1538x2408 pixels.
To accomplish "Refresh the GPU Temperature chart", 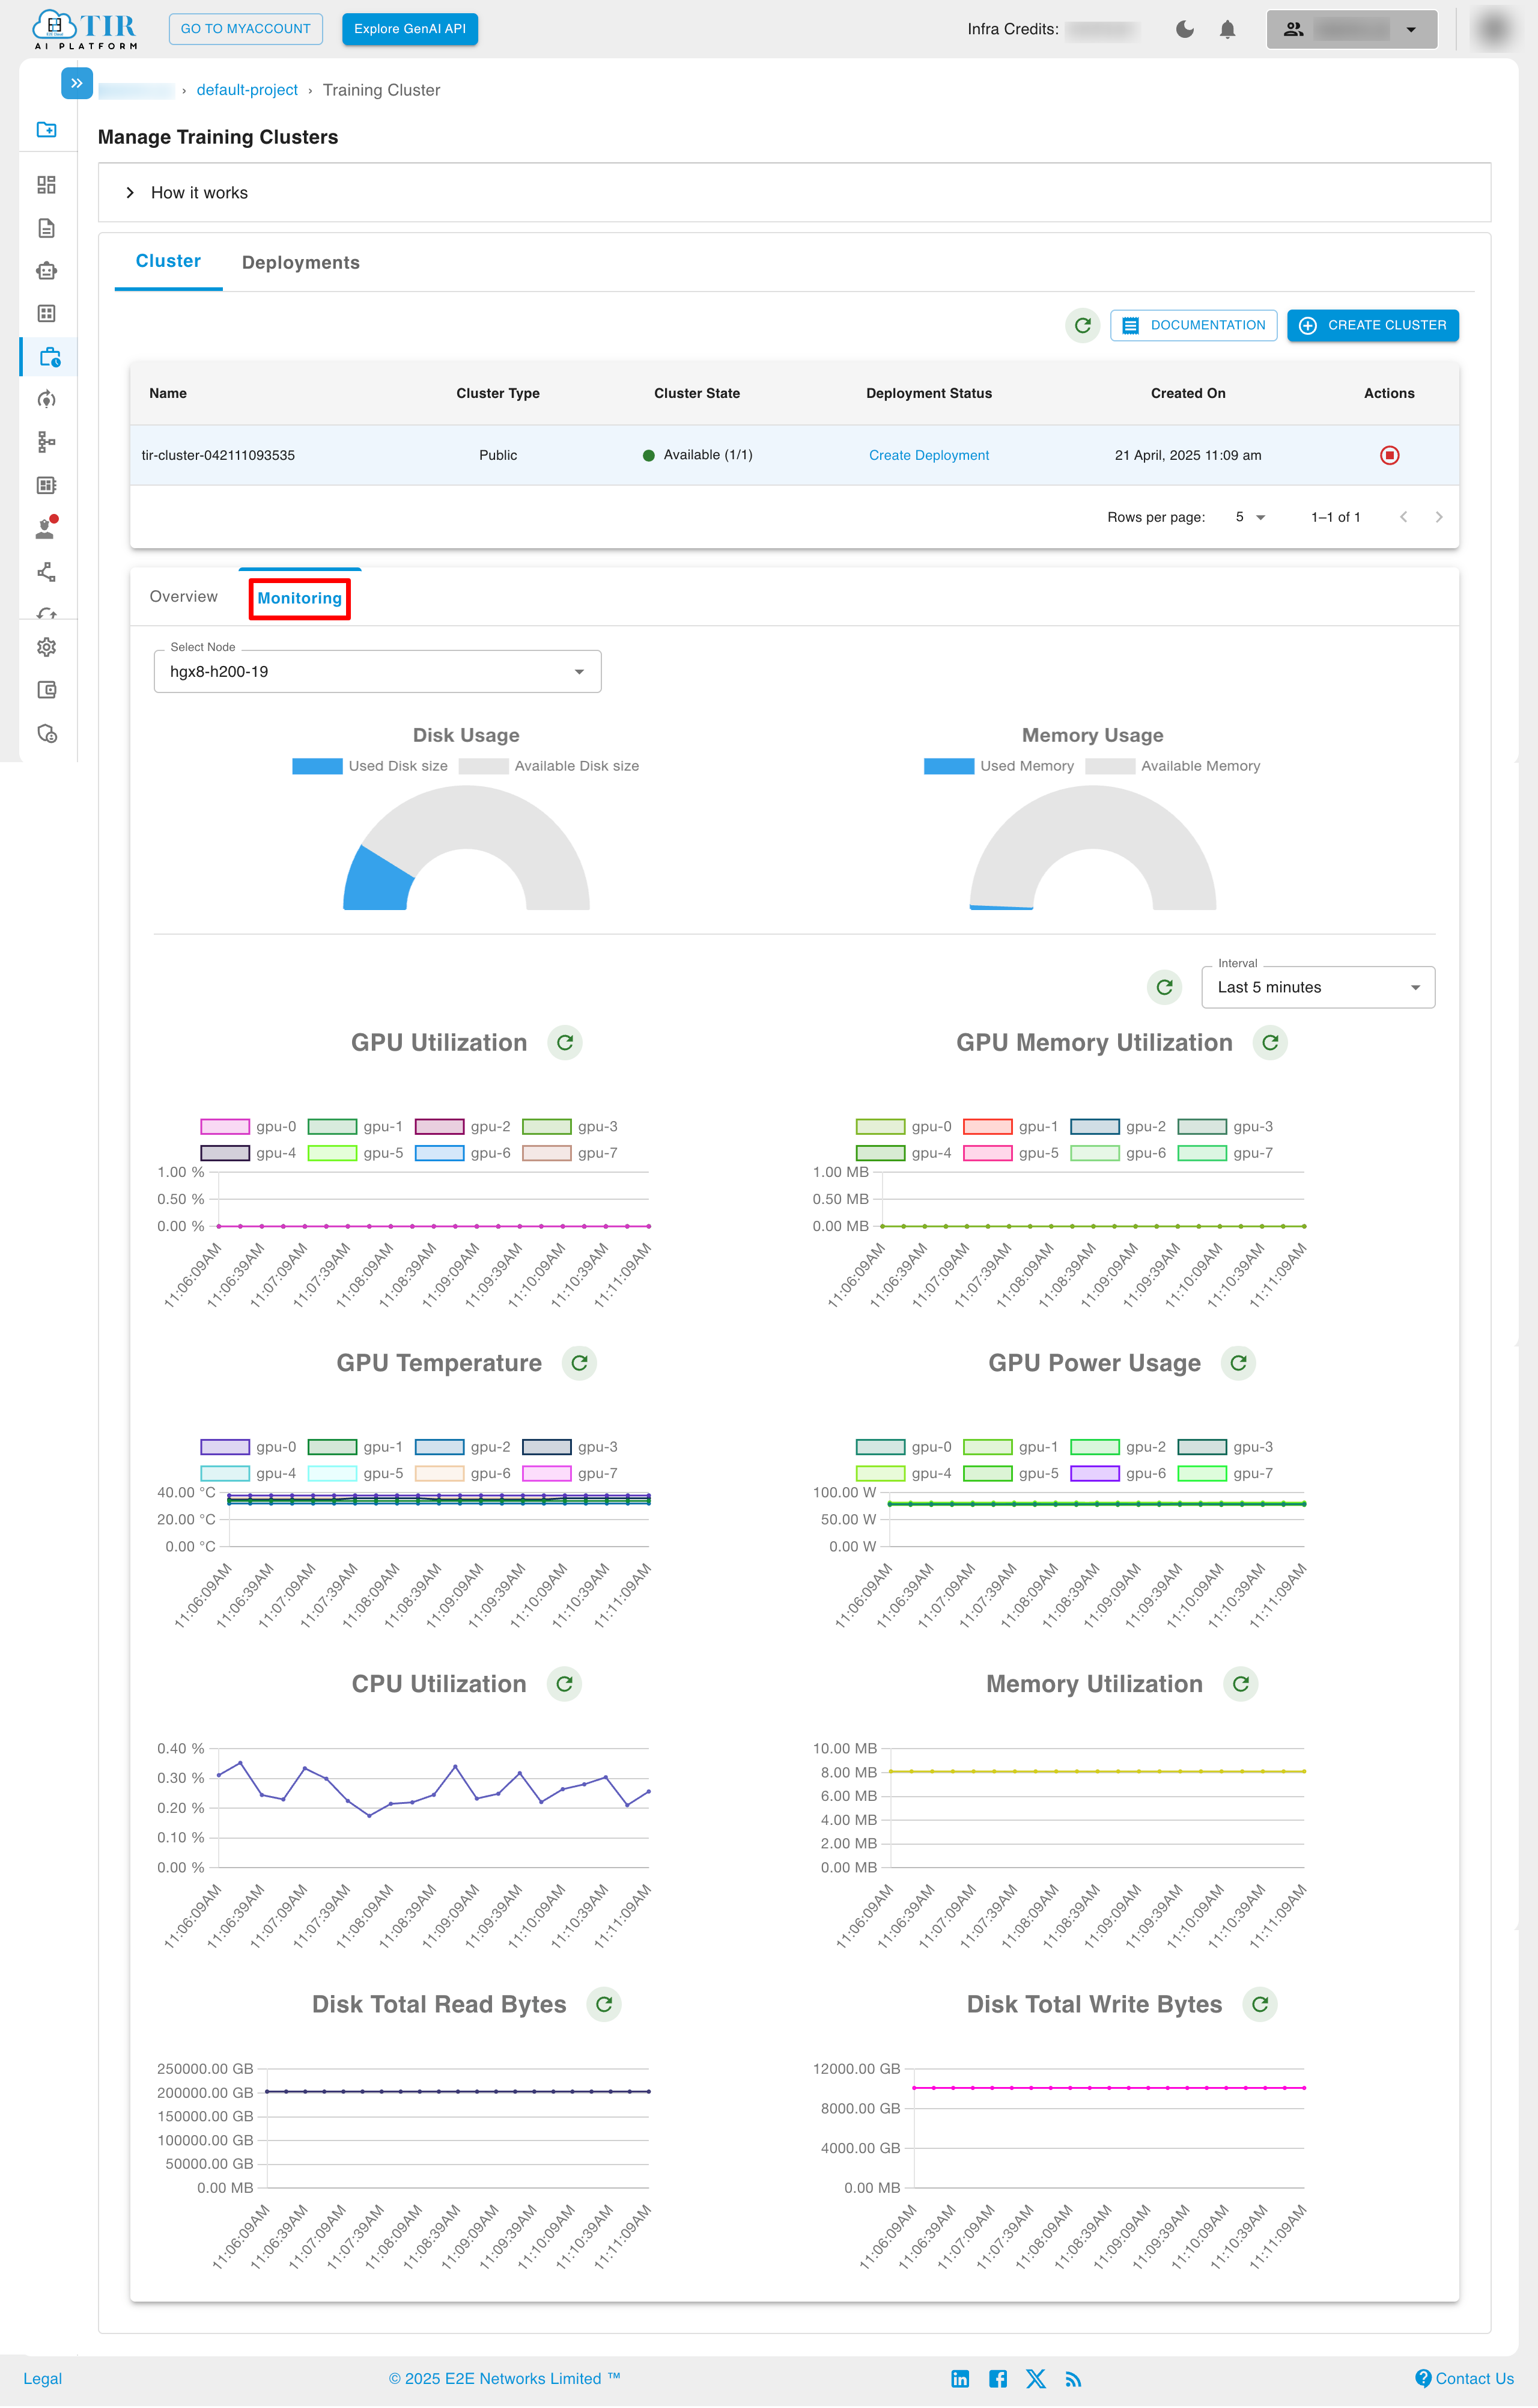I will (580, 1363).
